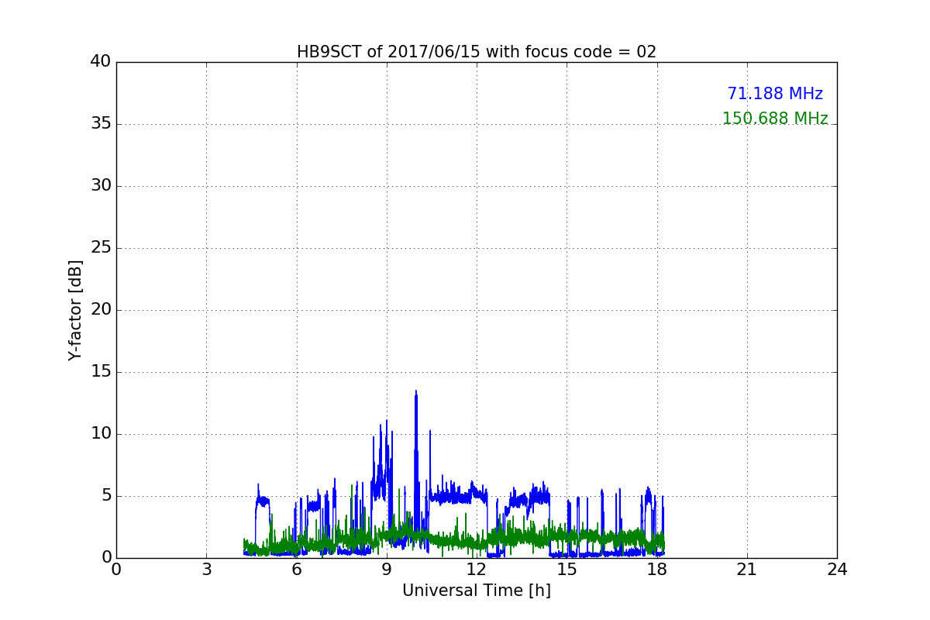Click x-axis tick label 12
Viewport: 930px width, 620px height.
pos(477,570)
